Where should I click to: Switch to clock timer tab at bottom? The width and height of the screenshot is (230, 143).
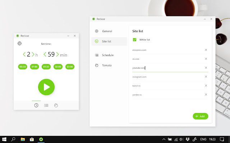pyautogui.click(x=36, y=105)
